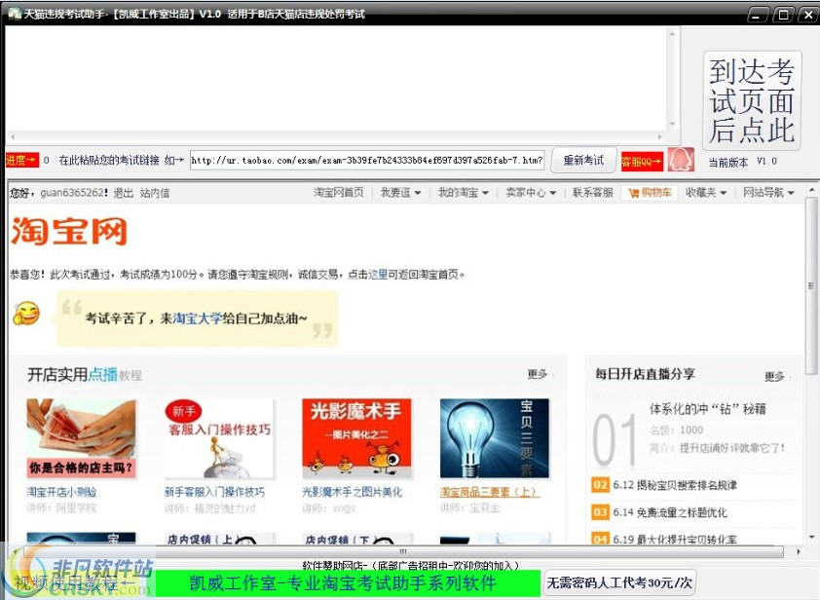Click the 店内促销（下） thumbnail
This screenshot has height=600, width=820.
click(356, 539)
